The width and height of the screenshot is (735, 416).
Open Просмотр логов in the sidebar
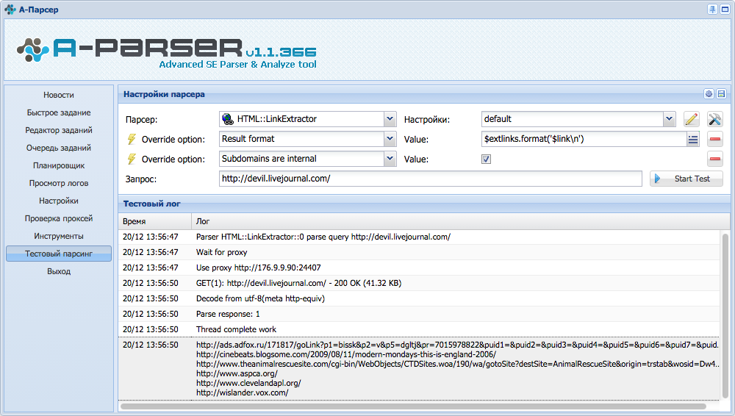tap(59, 183)
